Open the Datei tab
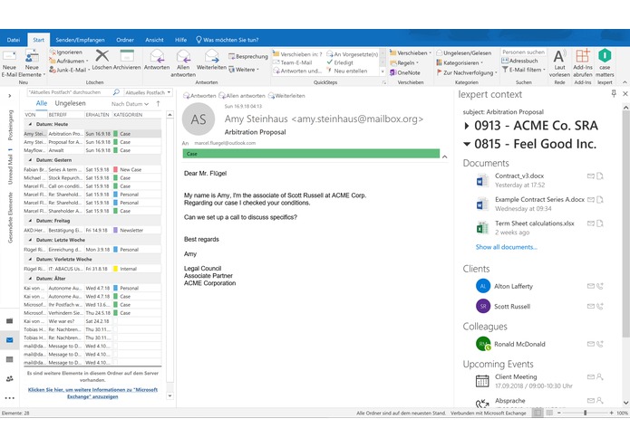The height and width of the screenshot is (447, 630). (x=14, y=40)
